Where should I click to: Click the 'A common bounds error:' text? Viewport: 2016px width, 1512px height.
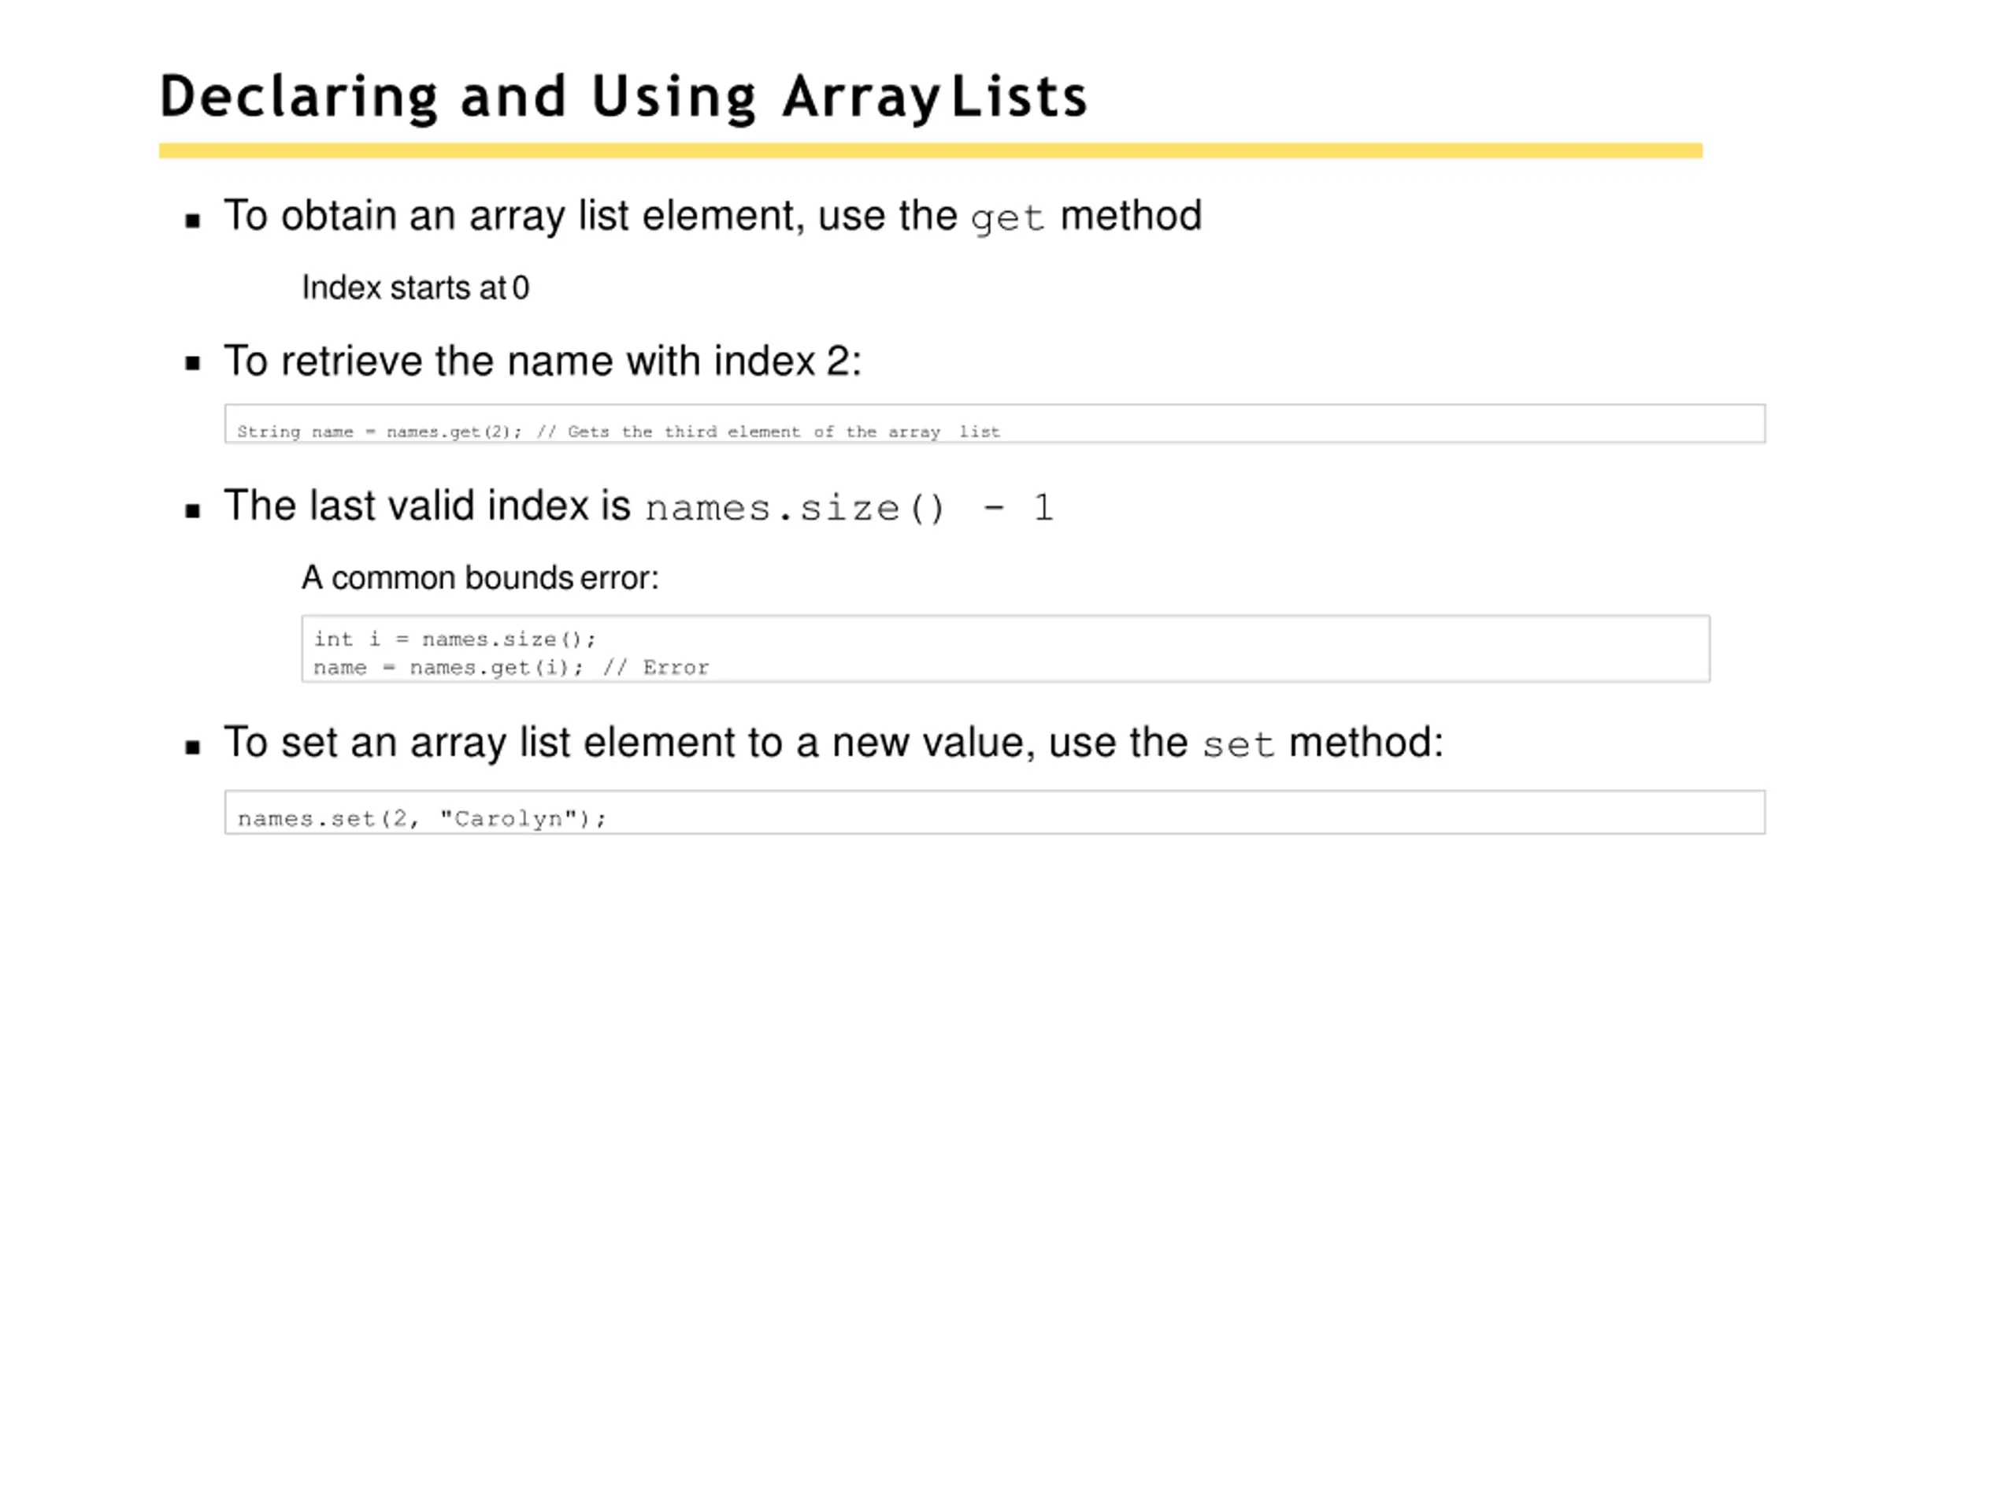point(480,578)
